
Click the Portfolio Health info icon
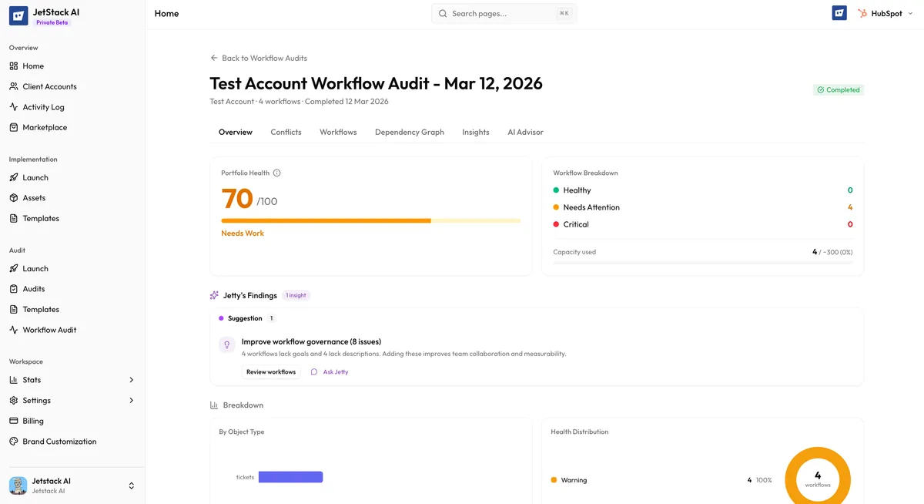click(278, 173)
